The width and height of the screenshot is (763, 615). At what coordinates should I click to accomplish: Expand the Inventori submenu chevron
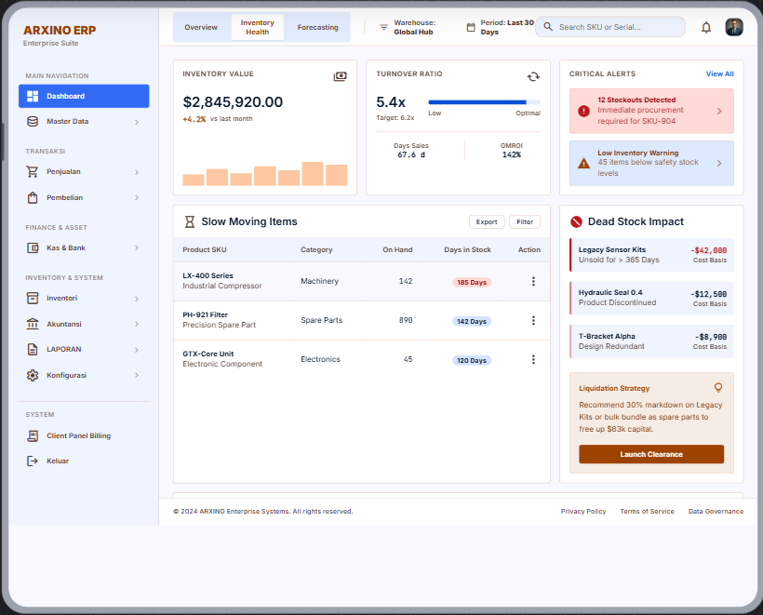137,299
